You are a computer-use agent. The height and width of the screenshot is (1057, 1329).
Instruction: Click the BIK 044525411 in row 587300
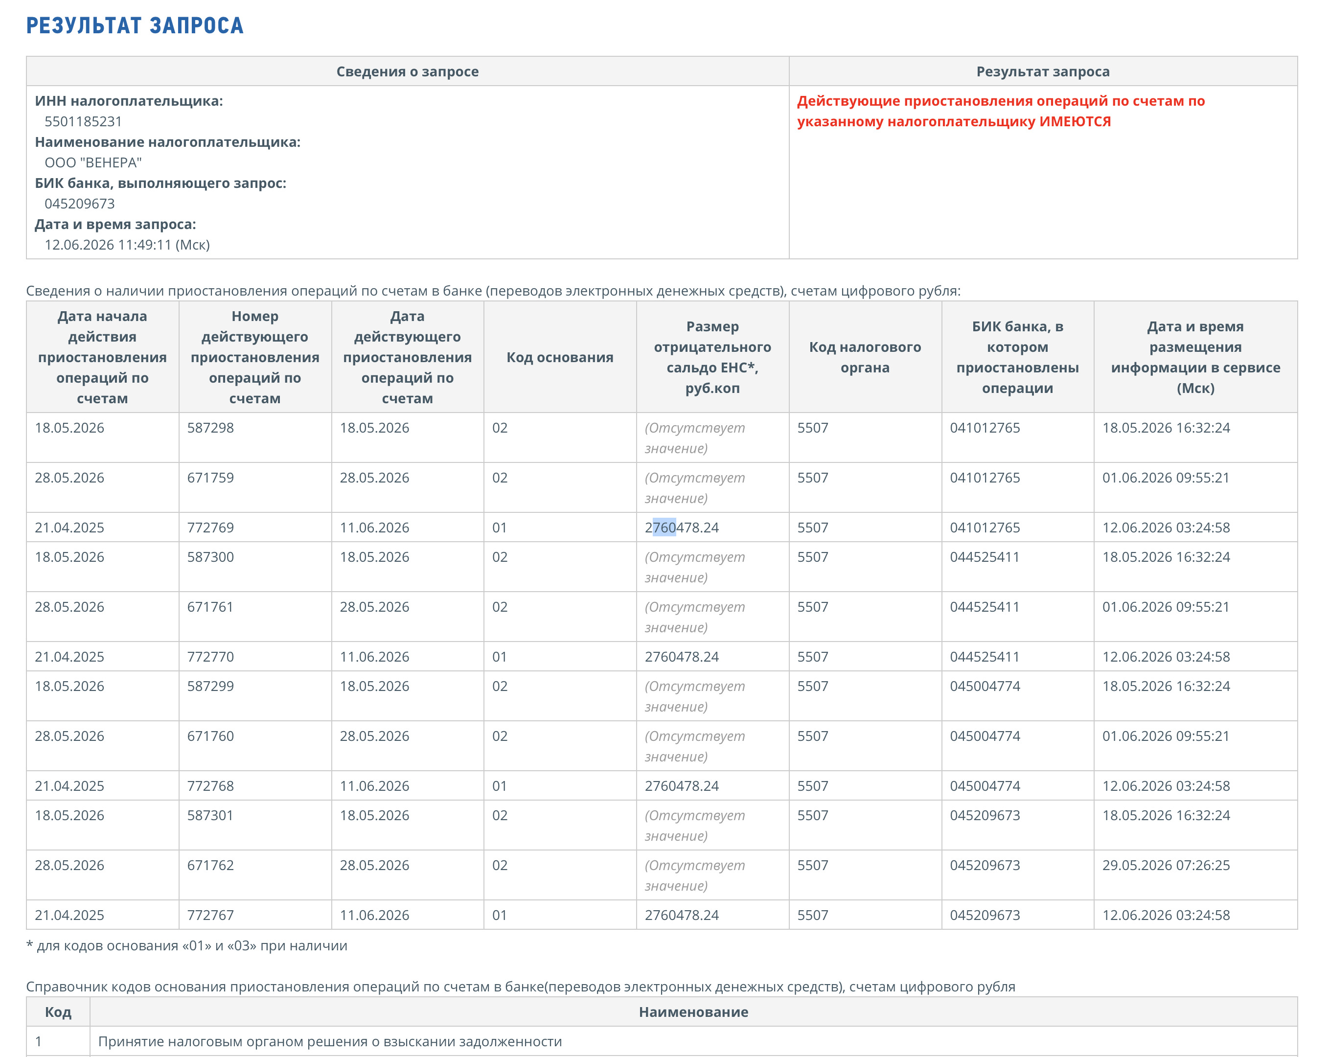pyautogui.click(x=985, y=557)
